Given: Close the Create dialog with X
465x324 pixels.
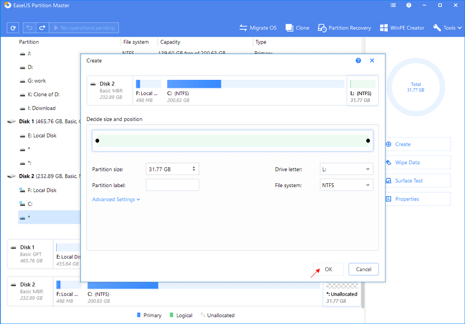Looking at the screenshot, I should point(372,61).
